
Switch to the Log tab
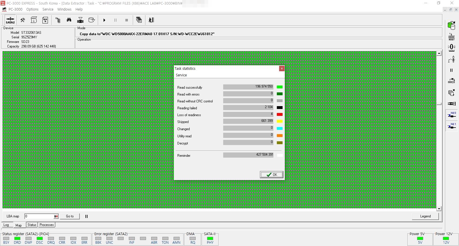pyautogui.click(x=6, y=225)
